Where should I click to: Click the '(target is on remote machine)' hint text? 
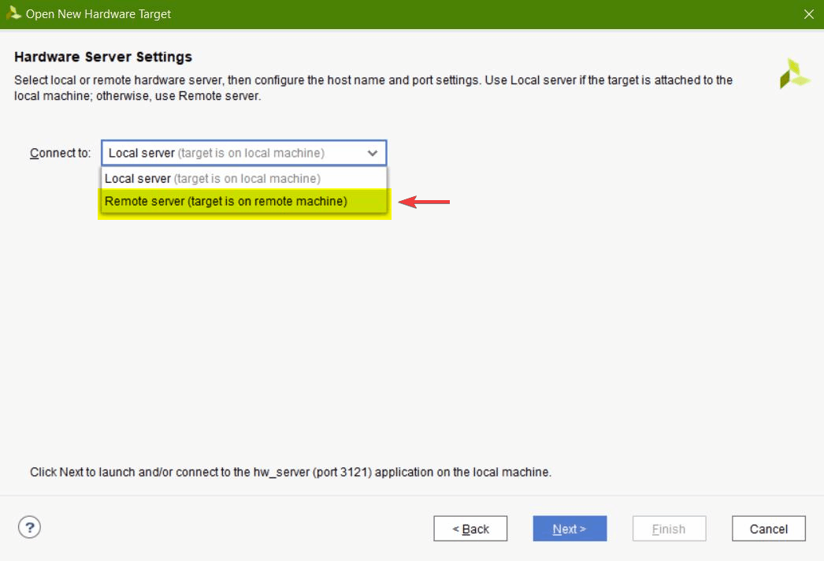point(268,202)
